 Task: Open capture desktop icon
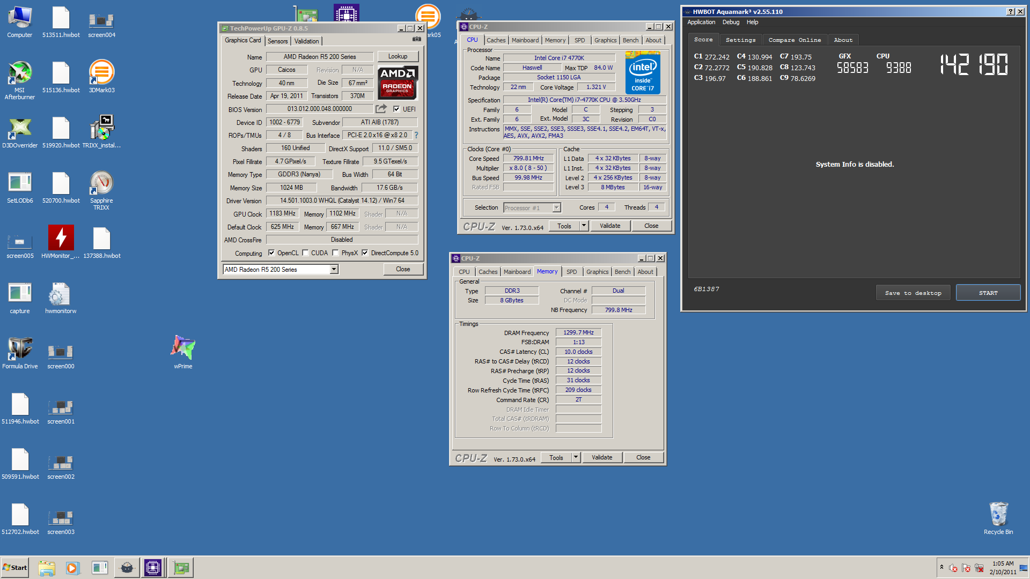[x=20, y=298]
